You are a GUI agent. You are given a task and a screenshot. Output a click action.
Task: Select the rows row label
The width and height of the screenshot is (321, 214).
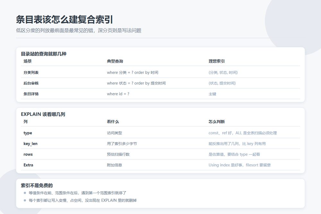click(28, 154)
